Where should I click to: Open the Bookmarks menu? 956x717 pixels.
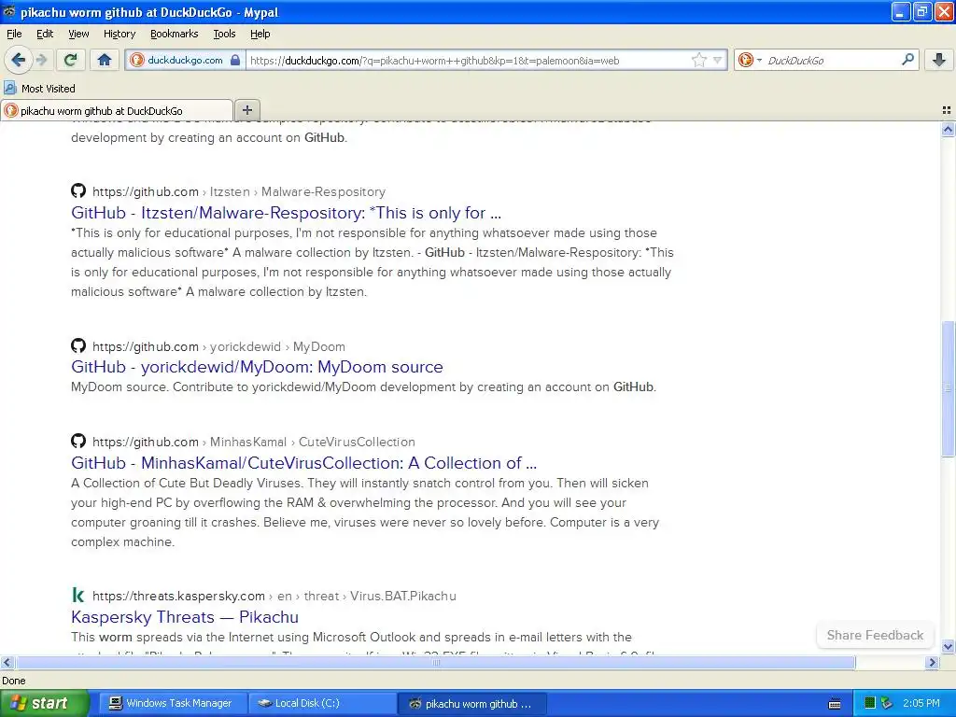coord(174,34)
